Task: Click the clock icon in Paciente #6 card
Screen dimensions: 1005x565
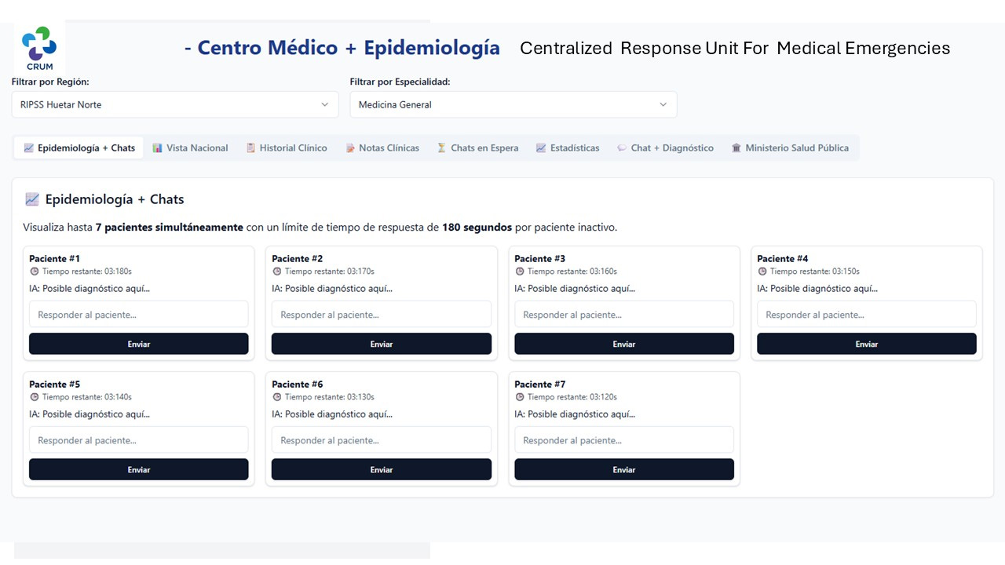Action: point(276,397)
